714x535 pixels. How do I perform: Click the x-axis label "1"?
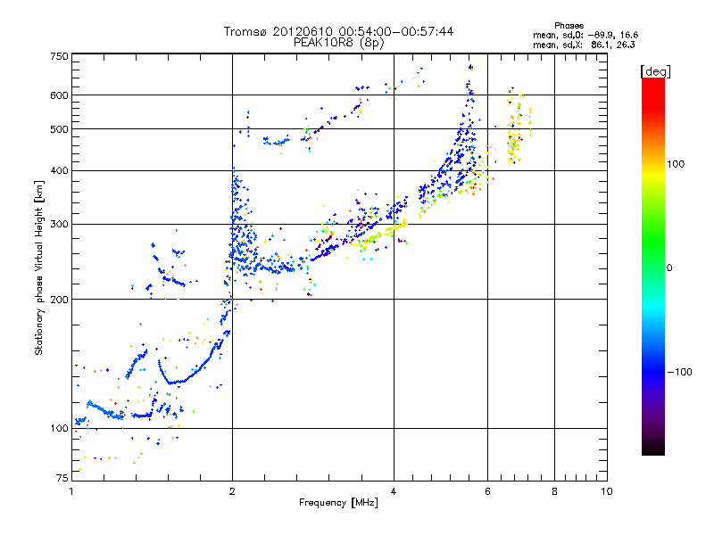pyautogui.click(x=71, y=491)
